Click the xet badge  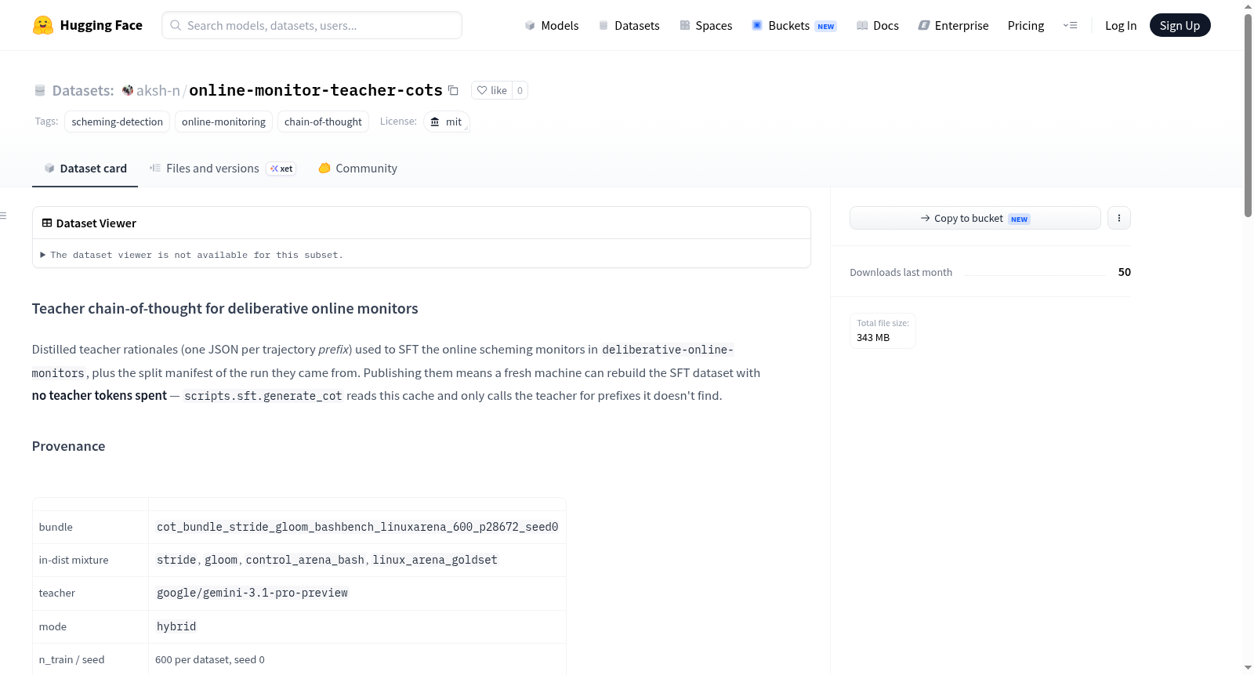coord(281,169)
